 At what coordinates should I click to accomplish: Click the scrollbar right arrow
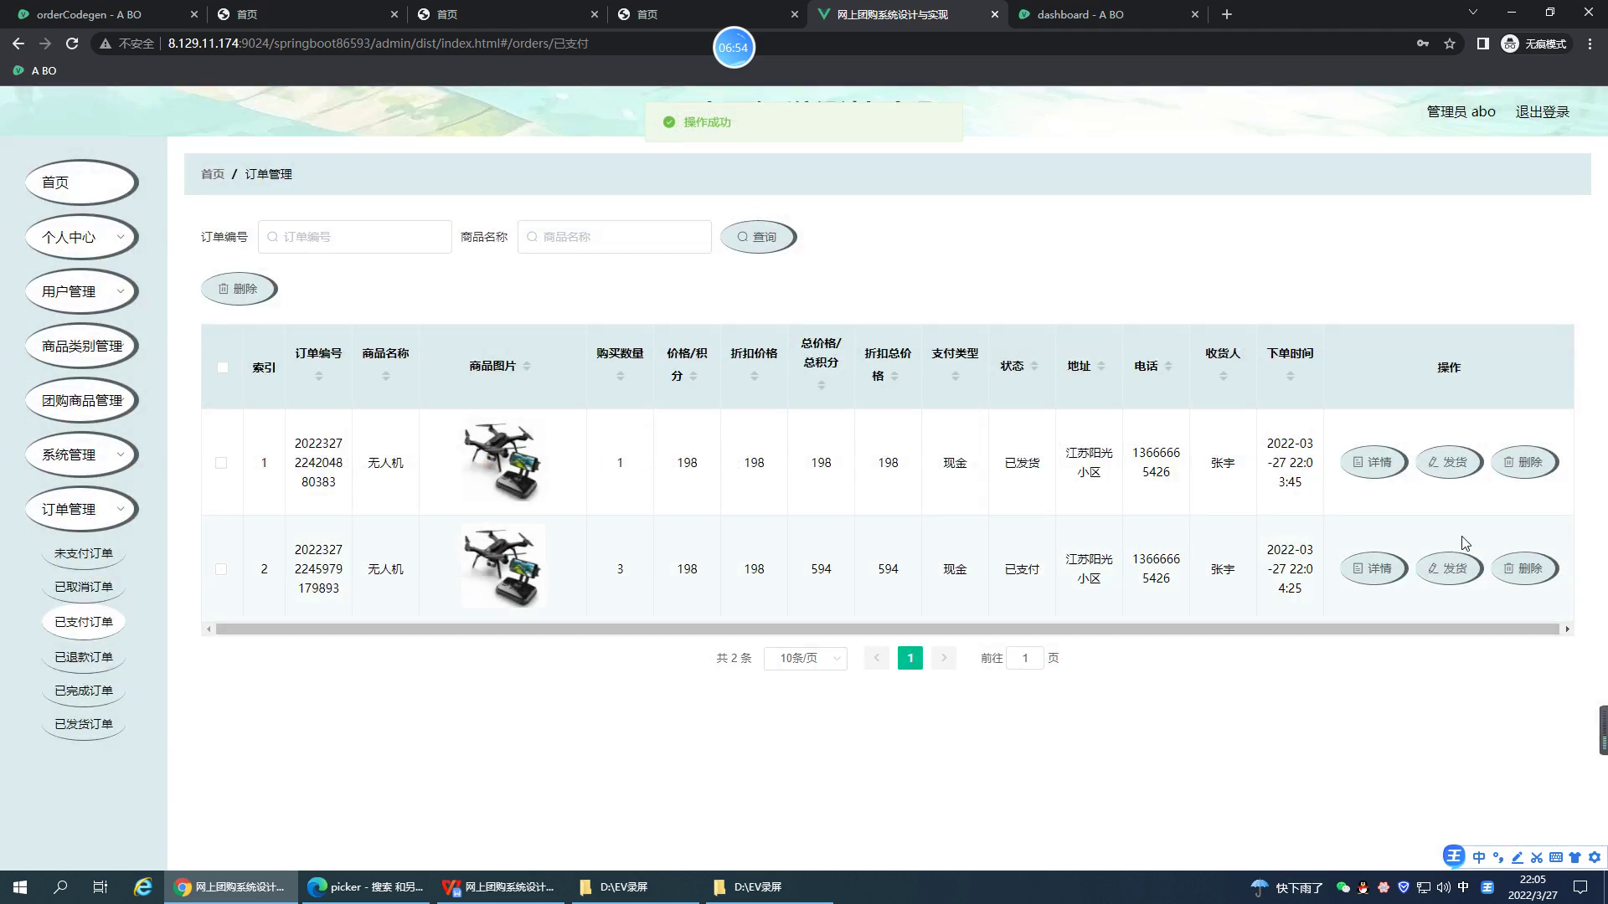click(x=1567, y=629)
